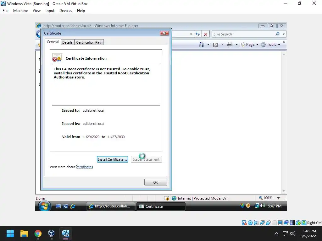The height and width of the screenshot is (241, 322).
Task: Click IE zoom level 100% button
Action: (266, 198)
